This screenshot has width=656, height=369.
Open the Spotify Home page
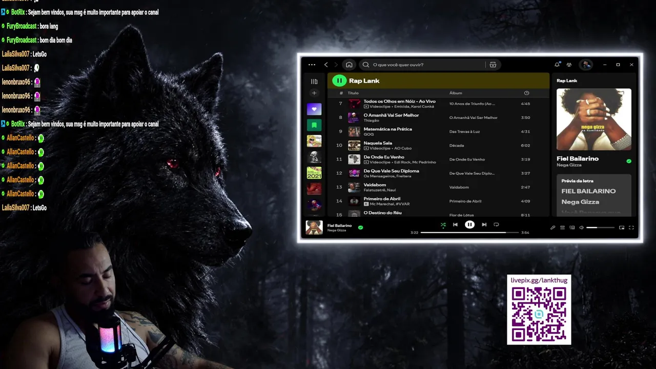[x=349, y=65]
